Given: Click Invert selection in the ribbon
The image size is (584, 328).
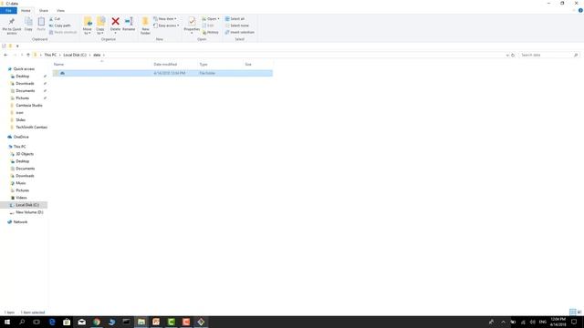Looking at the screenshot, I should [239, 32].
